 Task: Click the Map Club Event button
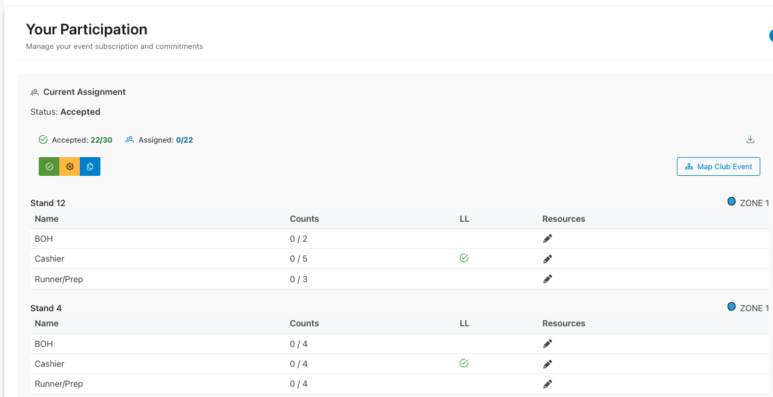718,167
